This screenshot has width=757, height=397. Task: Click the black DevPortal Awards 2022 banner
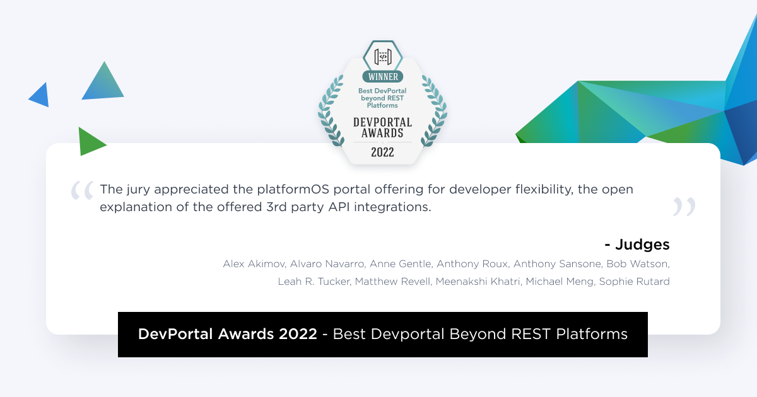coord(382,334)
